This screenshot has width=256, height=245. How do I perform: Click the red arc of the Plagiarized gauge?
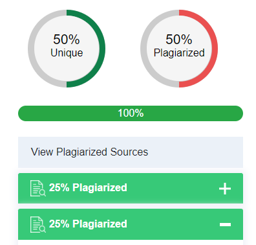point(215,49)
